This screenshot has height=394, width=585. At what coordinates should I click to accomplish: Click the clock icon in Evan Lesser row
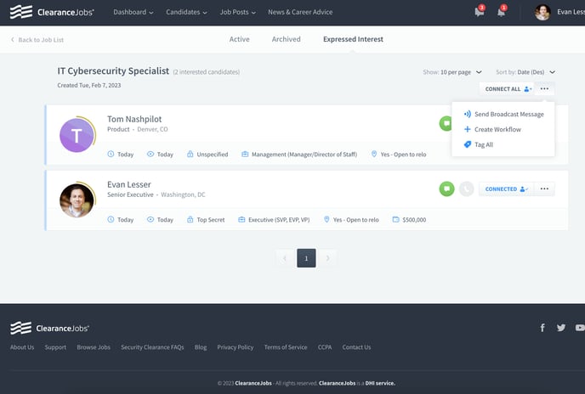[111, 220]
